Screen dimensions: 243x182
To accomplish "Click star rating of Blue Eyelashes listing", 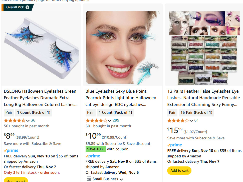I will coord(96,120).
